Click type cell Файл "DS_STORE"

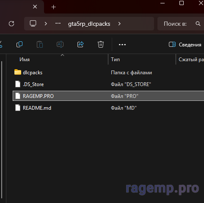pyautogui.click(x=131, y=84)
